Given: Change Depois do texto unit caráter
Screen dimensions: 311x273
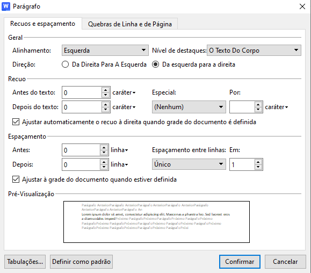Looking at the screenshot, I should pyautogui.click(x=124, y=107).
